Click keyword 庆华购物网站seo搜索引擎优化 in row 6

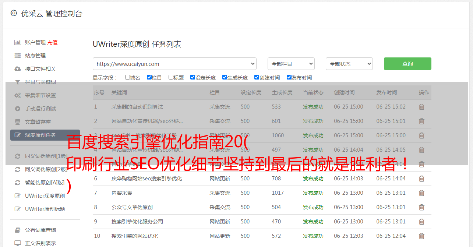click(147, 179)
